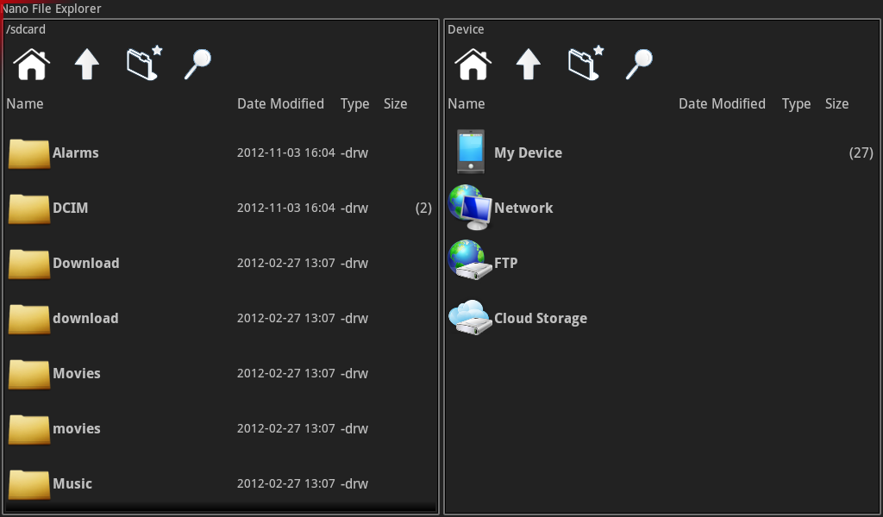Screen dimensions: 883x517
Task: Create a new folder using the left toolbar
Action: [143, 64]
